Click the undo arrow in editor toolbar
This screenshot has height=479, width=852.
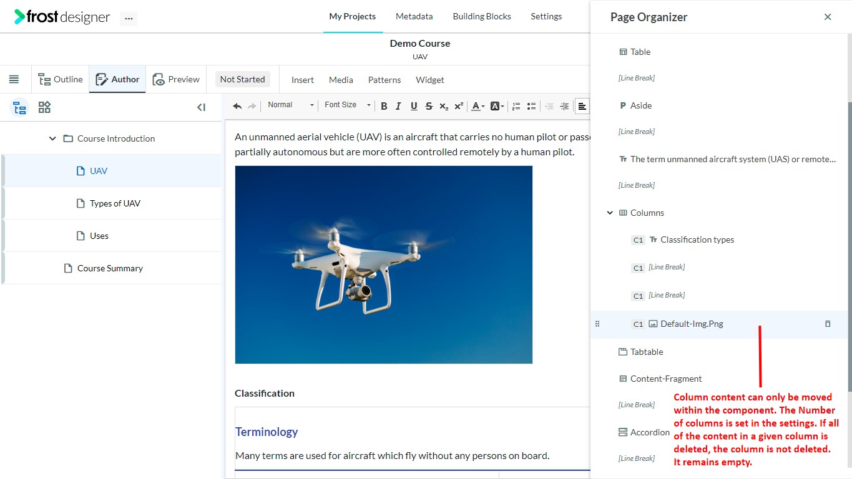click(237, 106)
